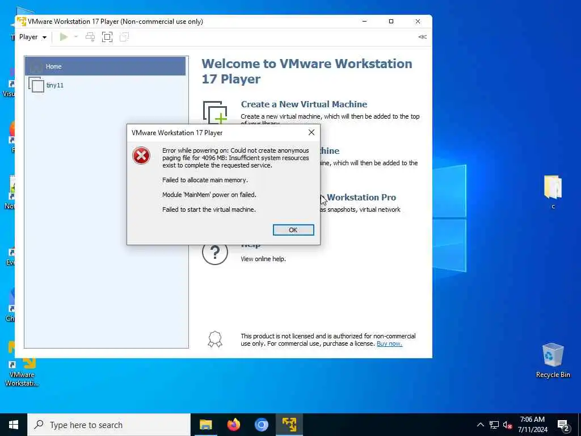Viewport: 581px width, 436px height.
Task: Click the muted volume tray icon
Action: click(507, 425)
